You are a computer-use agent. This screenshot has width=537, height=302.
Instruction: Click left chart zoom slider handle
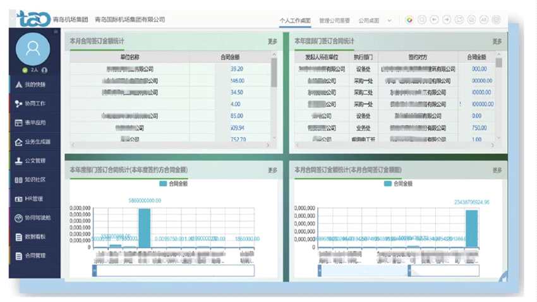click(x=95, y=270)
